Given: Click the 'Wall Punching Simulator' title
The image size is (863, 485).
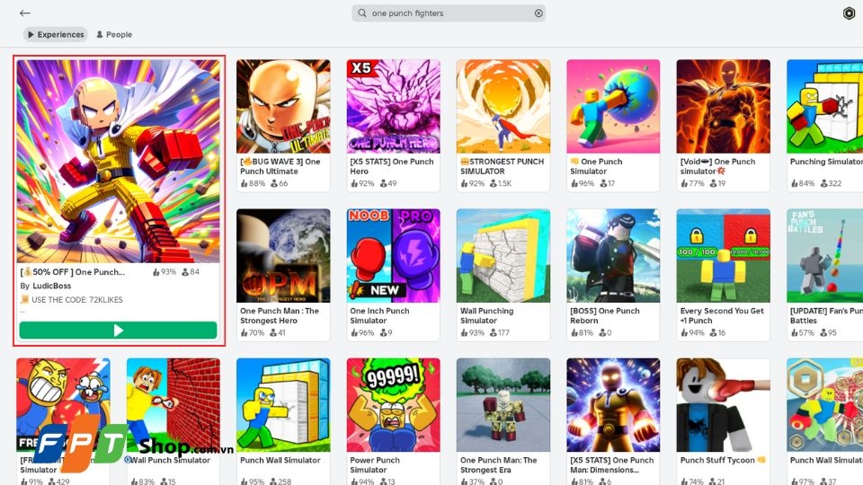Looking at the screenshot, I should pos(487,315).
